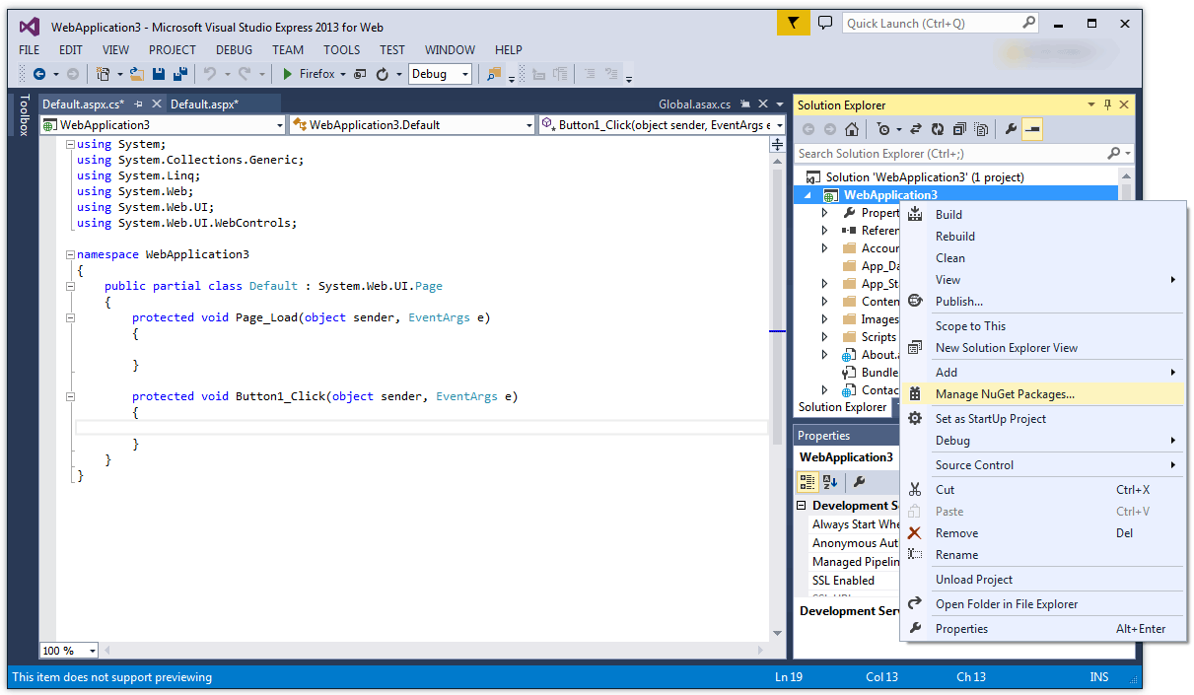Screen dimensions: 1194x695
Task: Open the WebApplication3.Default class dropdown
Action: click(x=529, y=125)
